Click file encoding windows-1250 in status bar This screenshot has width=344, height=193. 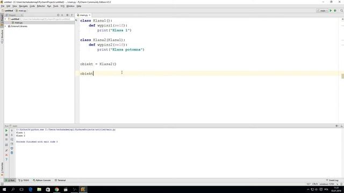327,184
